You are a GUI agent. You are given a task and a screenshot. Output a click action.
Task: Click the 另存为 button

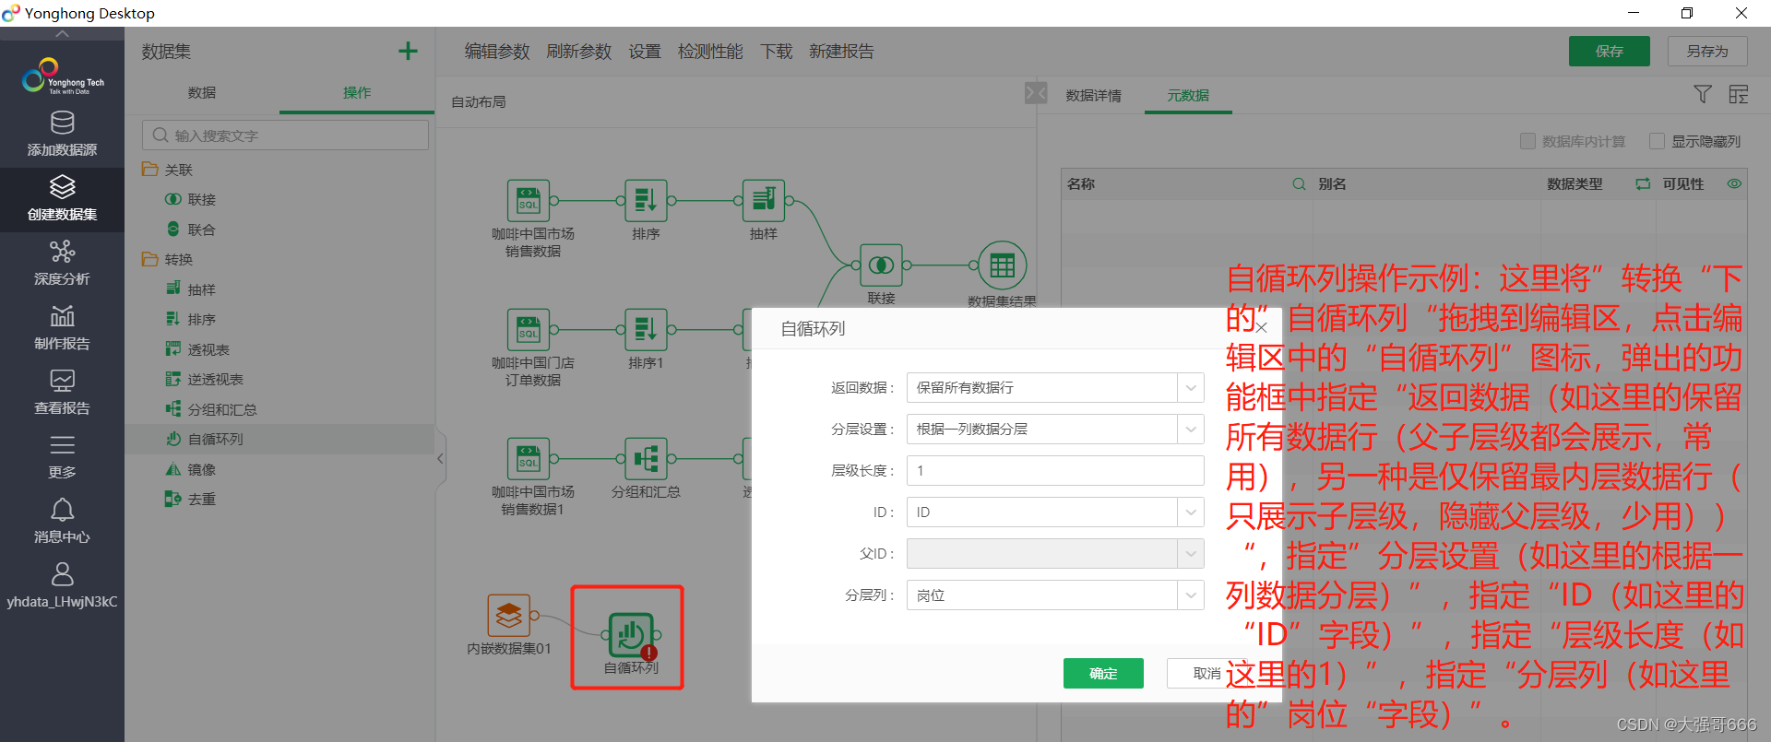[x=1707, y=51]
